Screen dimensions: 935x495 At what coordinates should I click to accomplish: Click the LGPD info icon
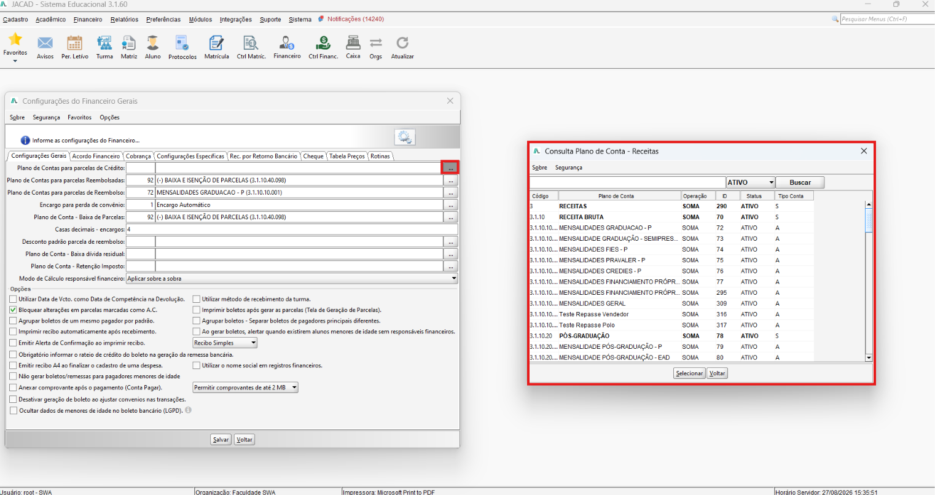188,410
